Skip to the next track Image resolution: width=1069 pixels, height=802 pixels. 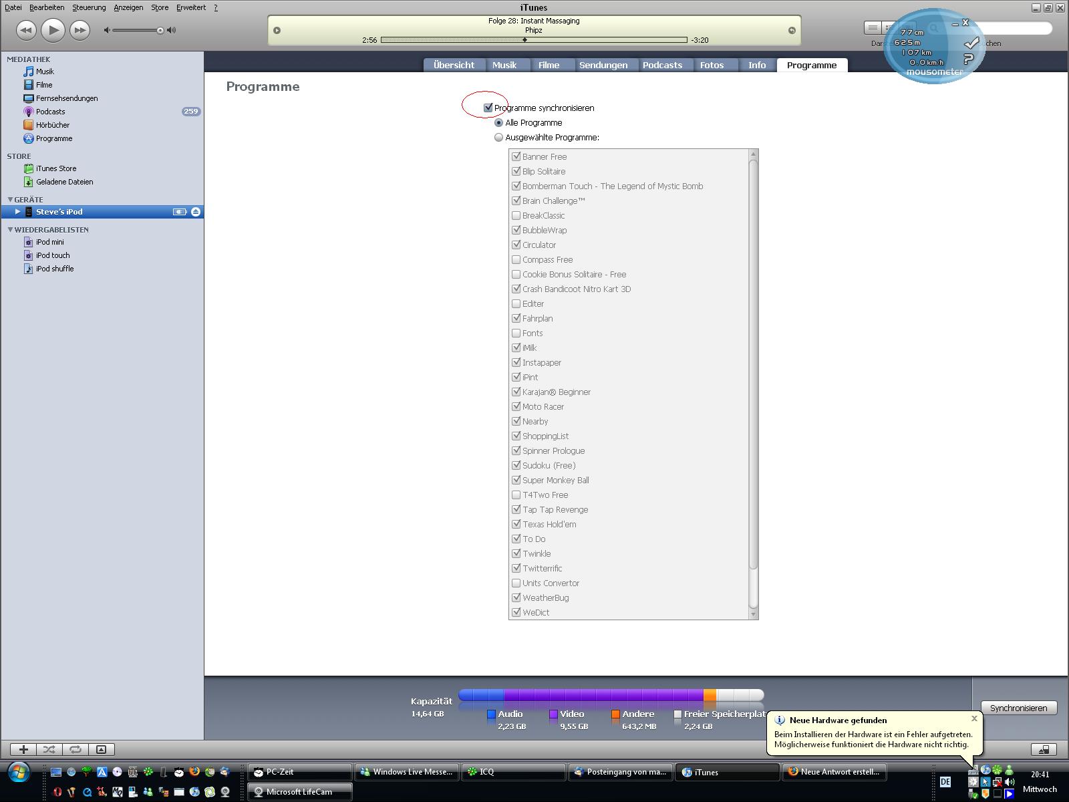pos(80,30)
